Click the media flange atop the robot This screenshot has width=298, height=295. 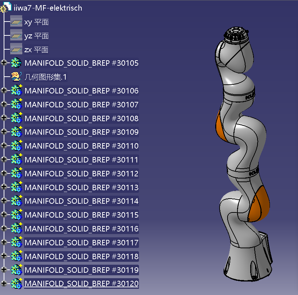tap(235, 35)
